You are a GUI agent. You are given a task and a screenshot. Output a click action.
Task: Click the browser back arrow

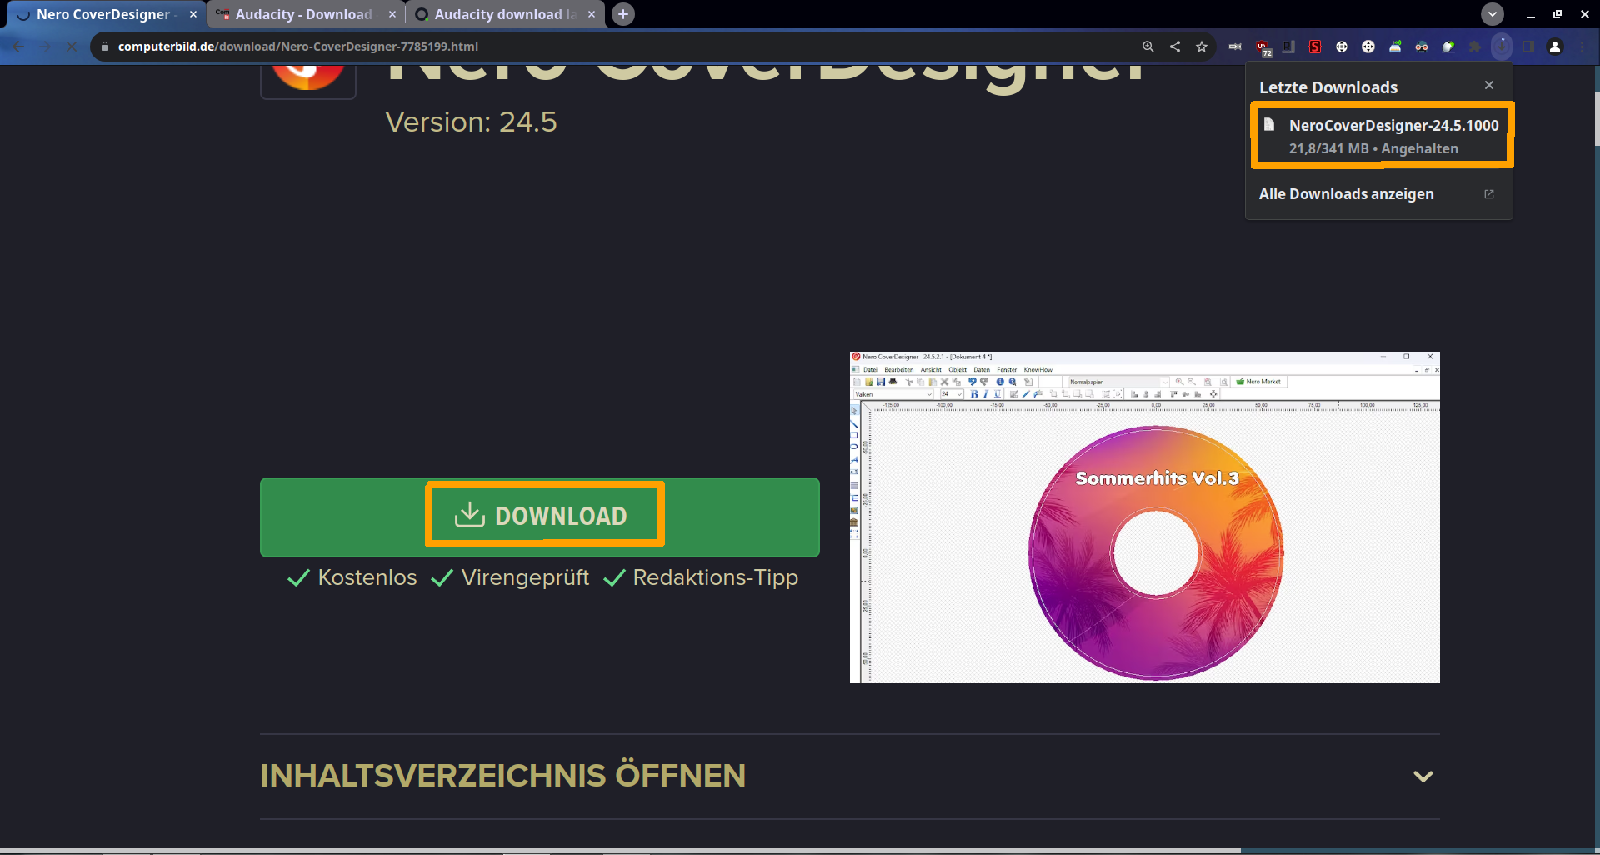18,47
